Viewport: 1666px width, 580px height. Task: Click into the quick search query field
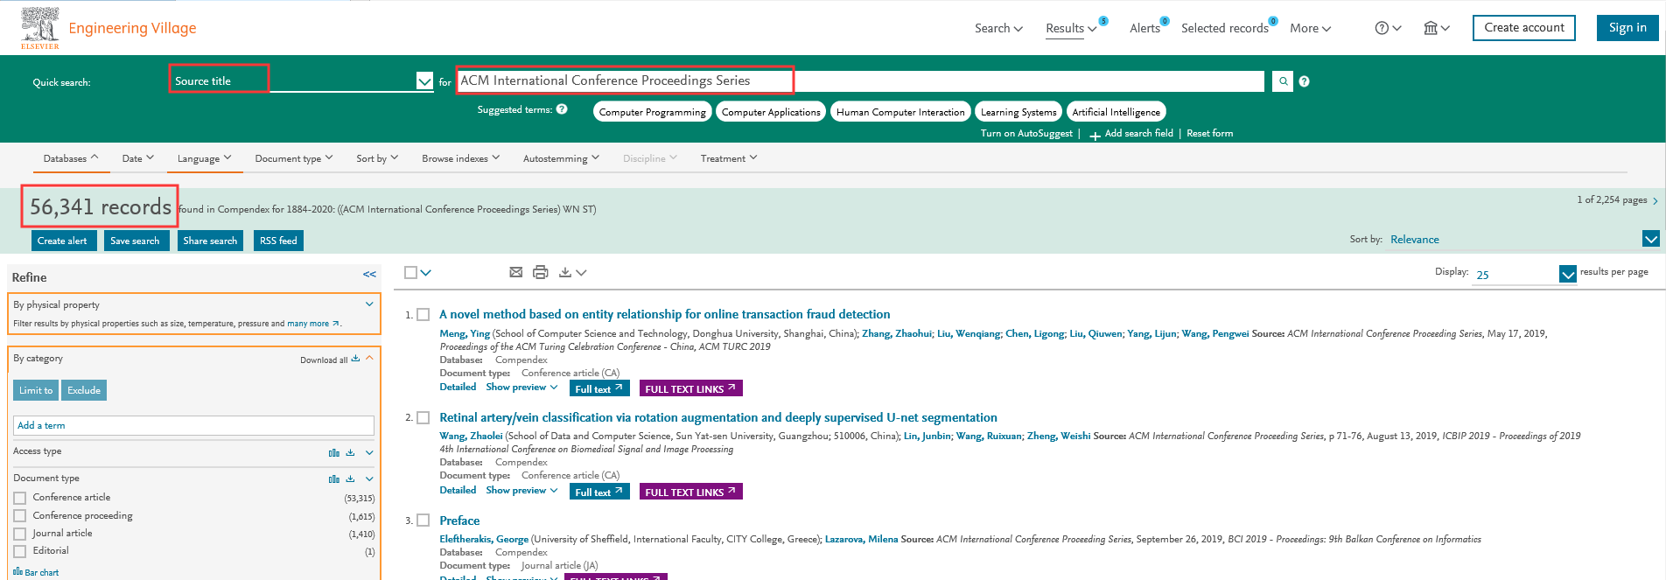click(861, 81)
